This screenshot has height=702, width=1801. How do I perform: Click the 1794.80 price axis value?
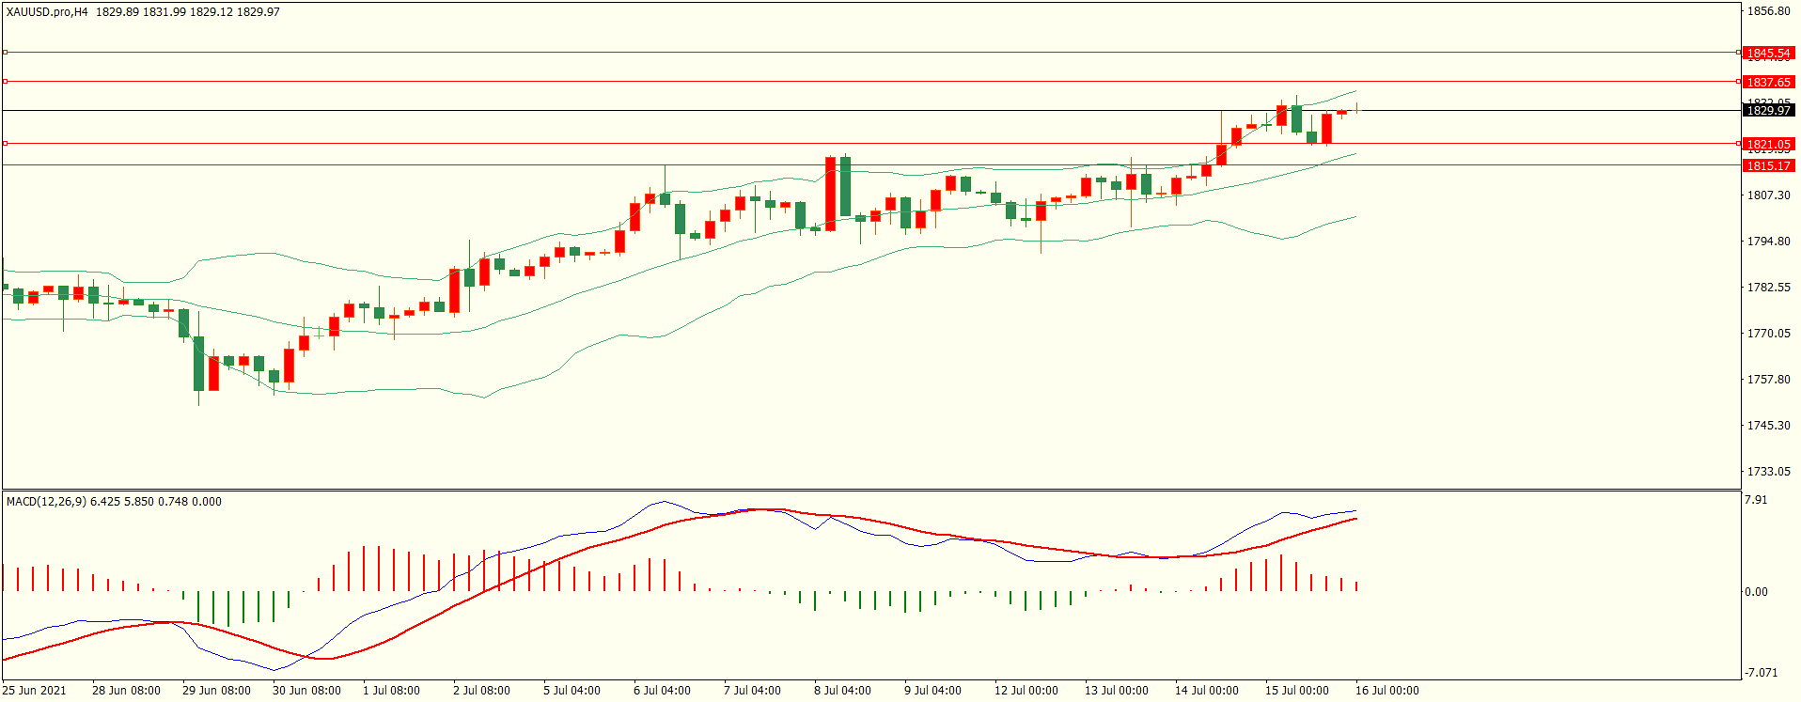click(x=1768, y=242)
